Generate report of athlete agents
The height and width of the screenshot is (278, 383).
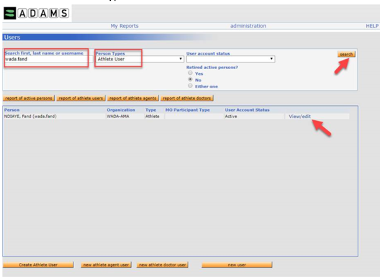click(x=133, y=98)
